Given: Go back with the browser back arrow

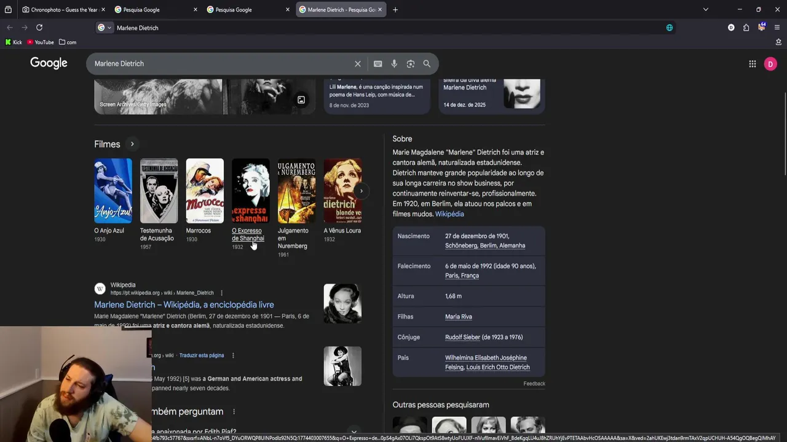Looking at the screenshot, I should [10, 28].
